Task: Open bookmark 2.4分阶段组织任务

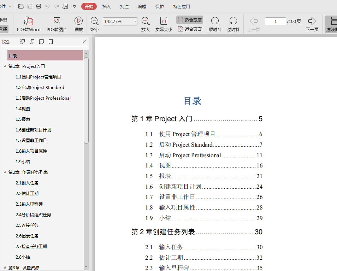Action: coord(33,214)
